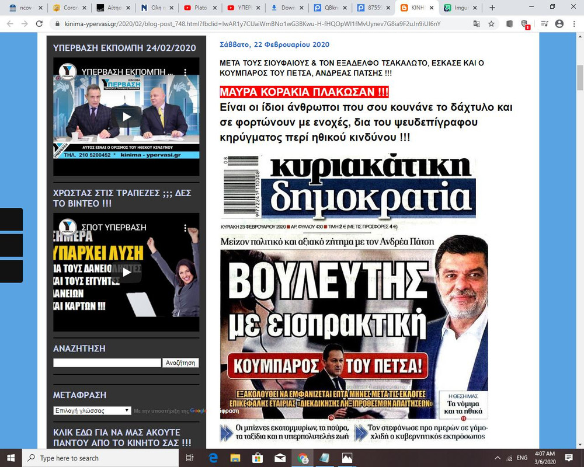Click the padlock site info icon
The image size is (584, 467).
pos(57,24)
